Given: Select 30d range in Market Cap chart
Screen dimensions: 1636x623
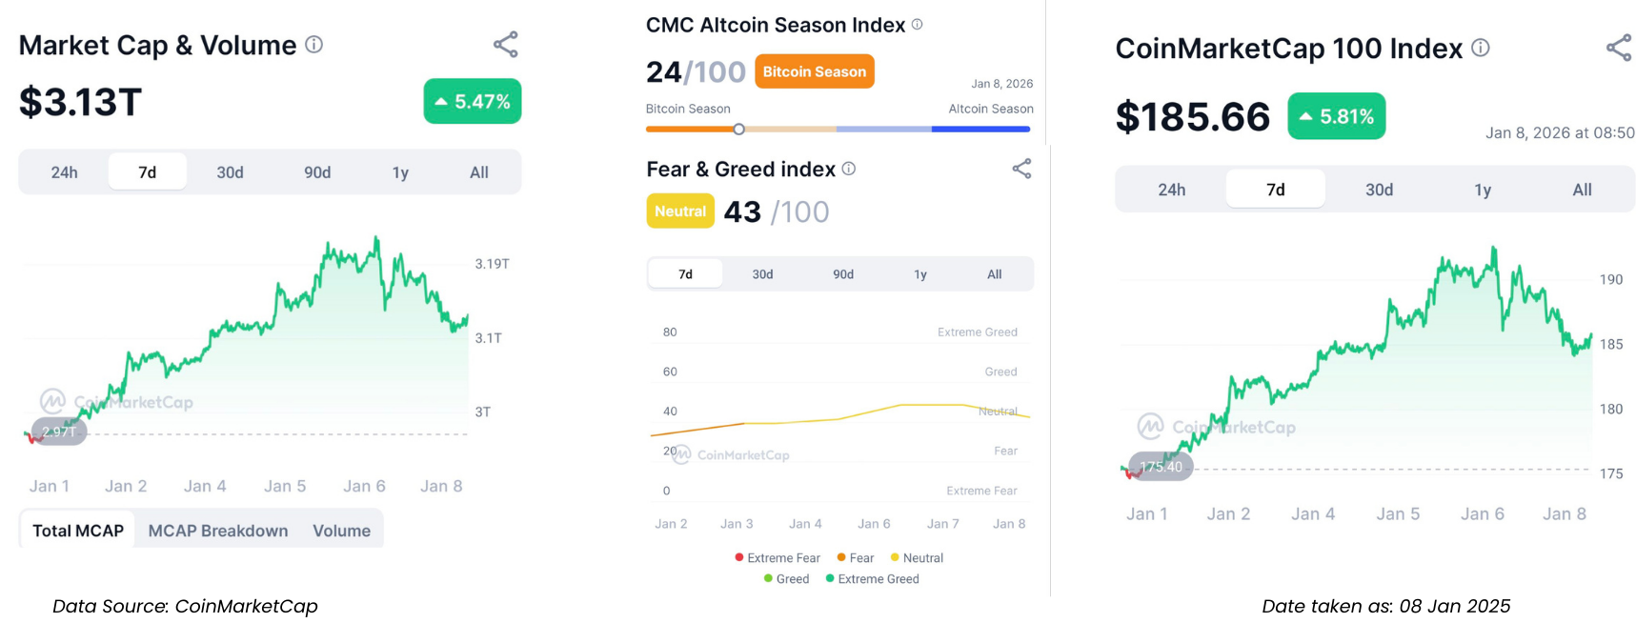Looking at the screenshot, I should [230, 172].
